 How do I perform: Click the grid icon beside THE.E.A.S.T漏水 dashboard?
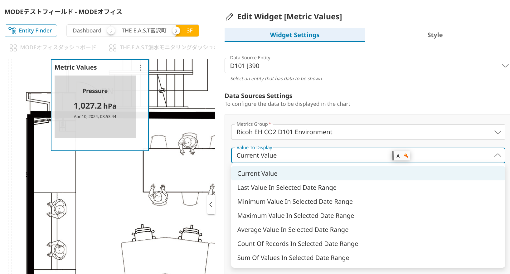tap(113, 48)
